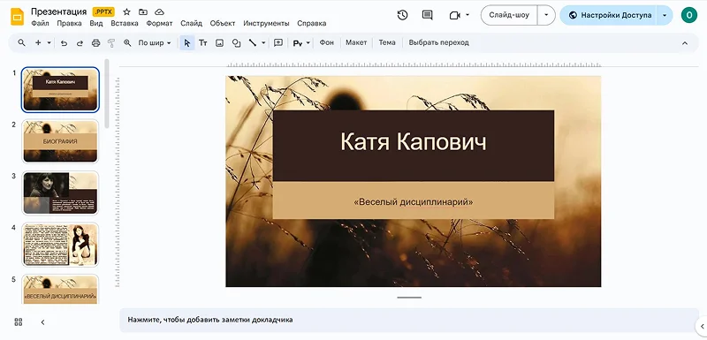Viewport: 707px width, 340px height.
Task: Select slide 1 thumbnail Катя Капович
Action: pyautogui.click(x=60, y=89)
